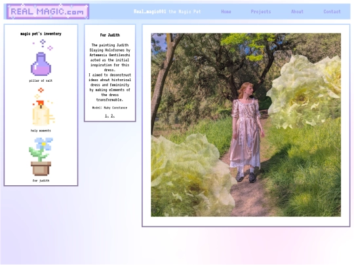Open the About page
Viewport: 354px width, 265px height.
pyautogui.click(x=297, y=12)
